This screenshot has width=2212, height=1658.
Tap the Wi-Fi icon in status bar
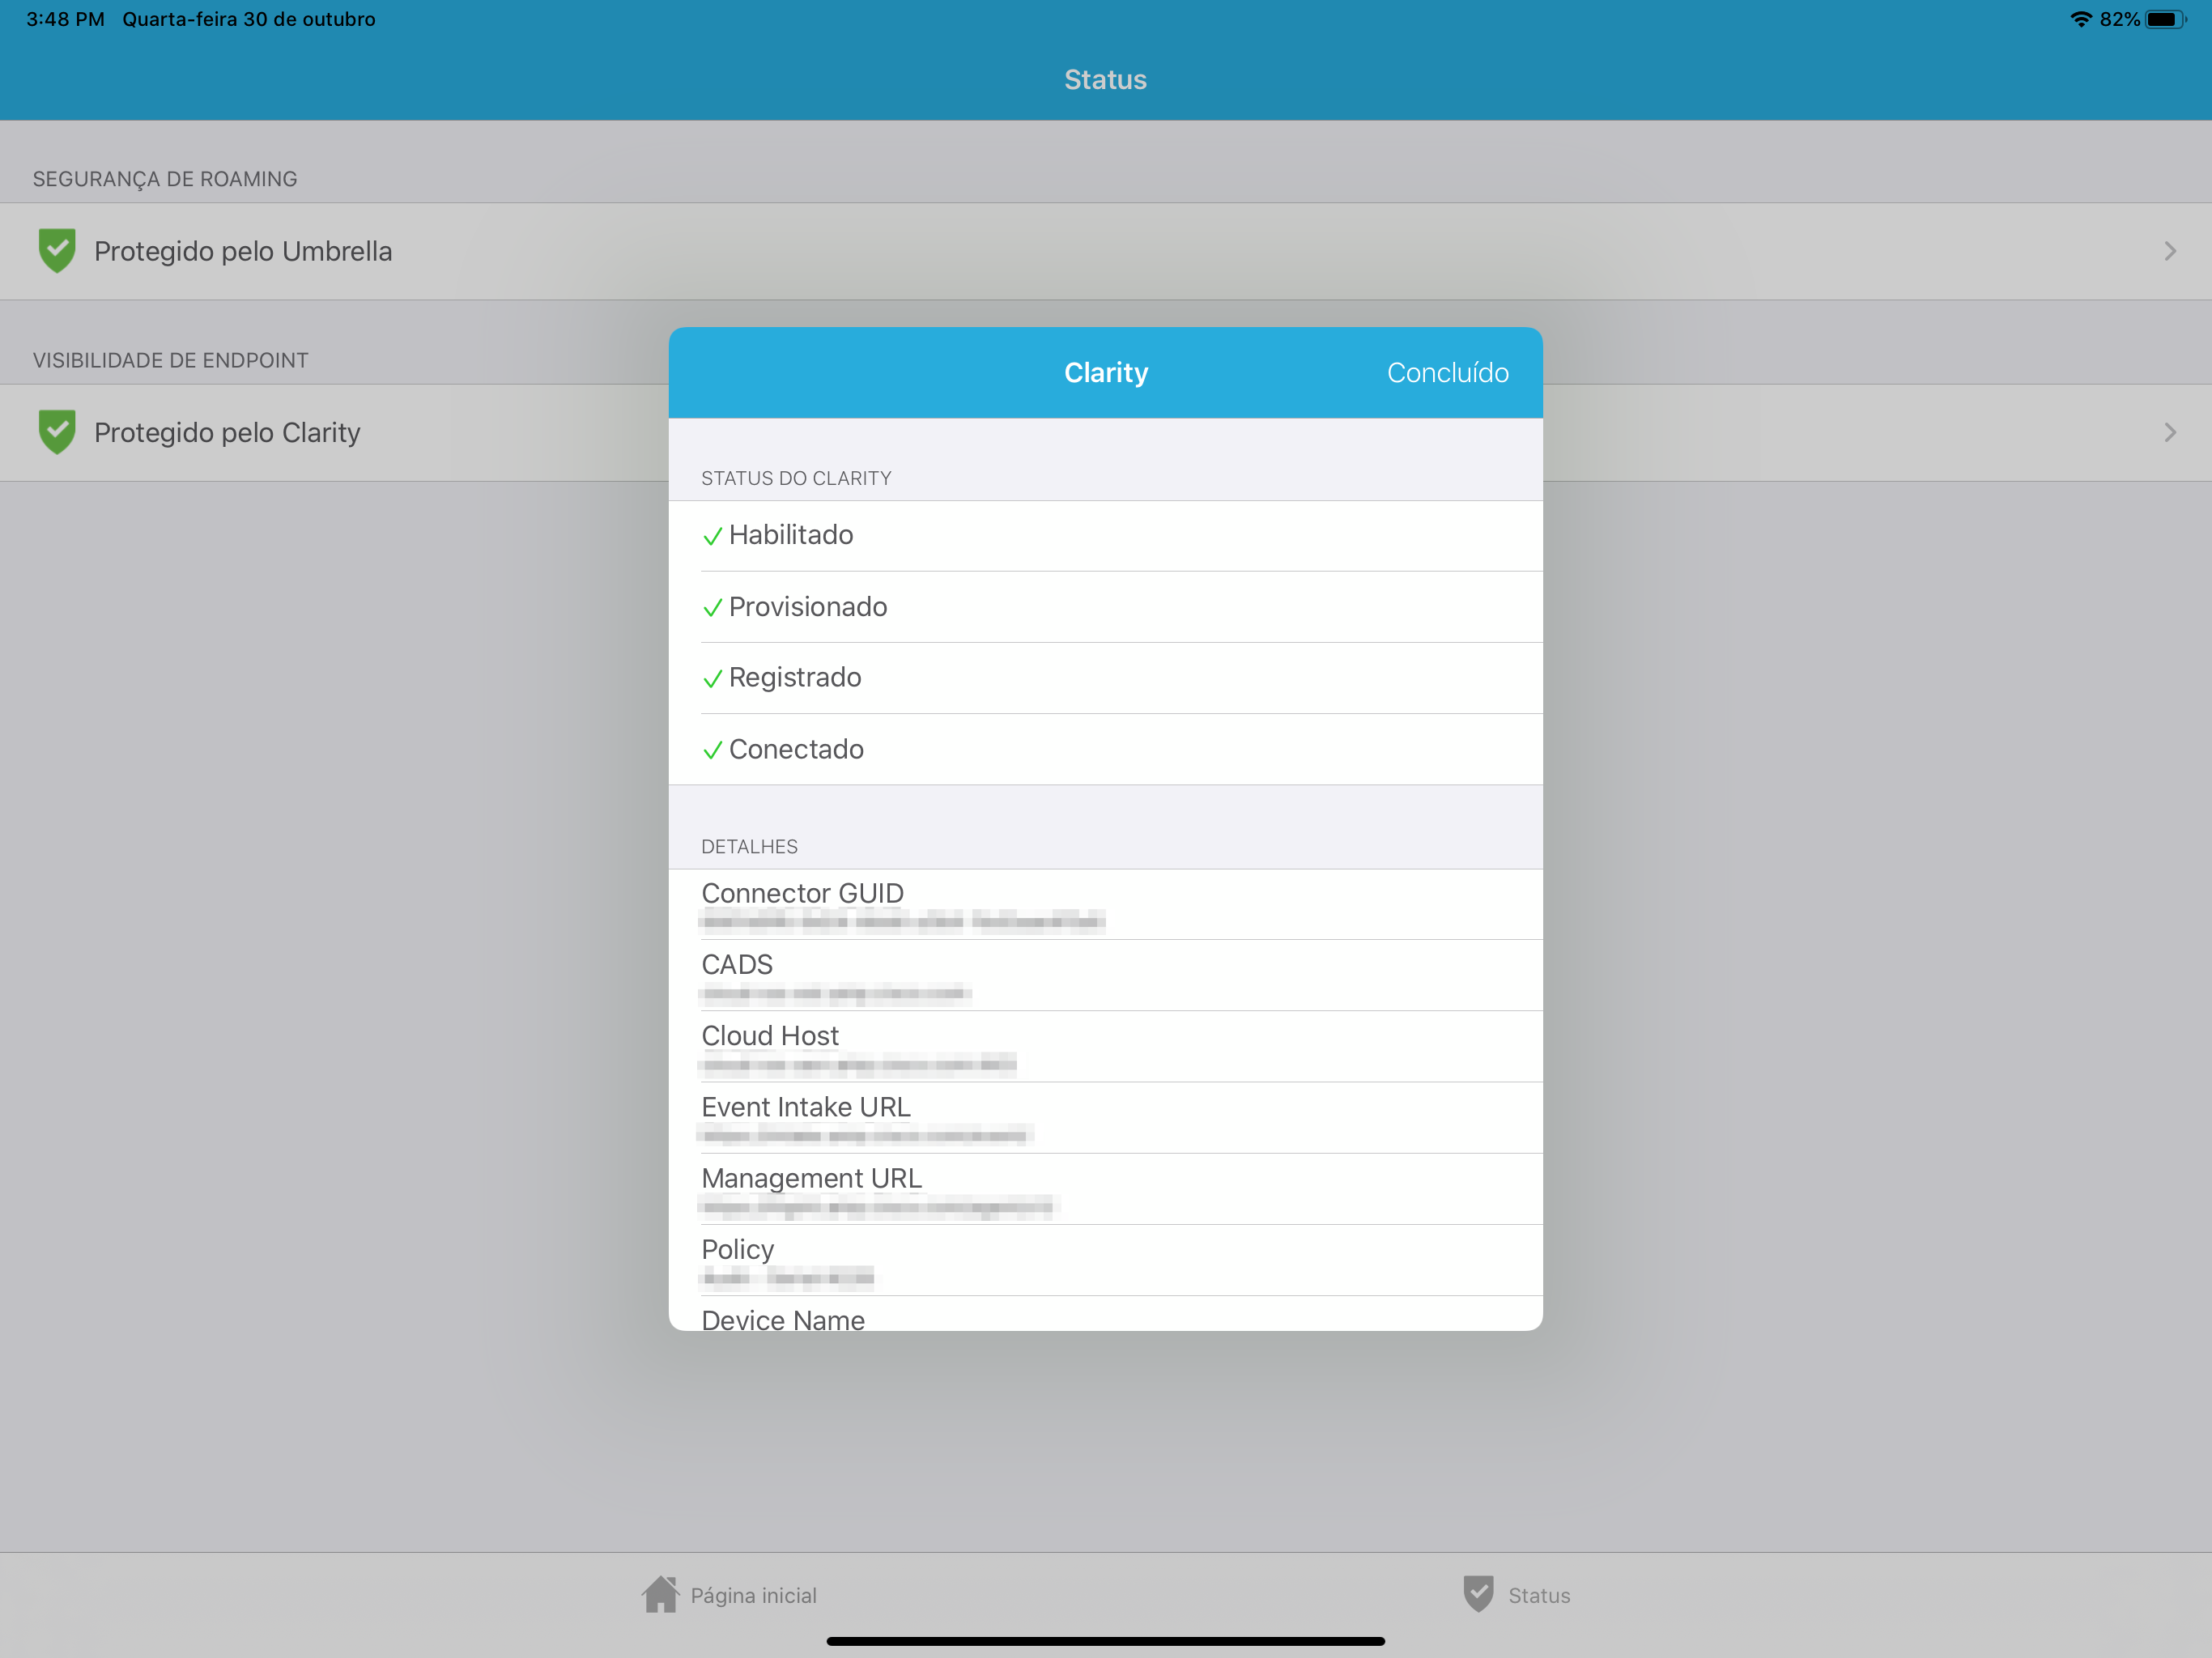(x=2081, y=19)
